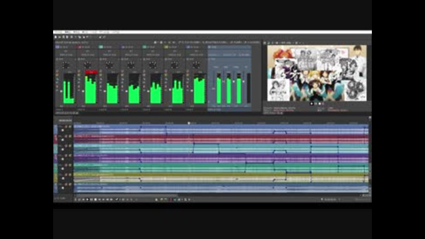Toggle Loop Playback in the timeline transport
The width and height of the screenshot is (425, 239).
click(79, 200)
